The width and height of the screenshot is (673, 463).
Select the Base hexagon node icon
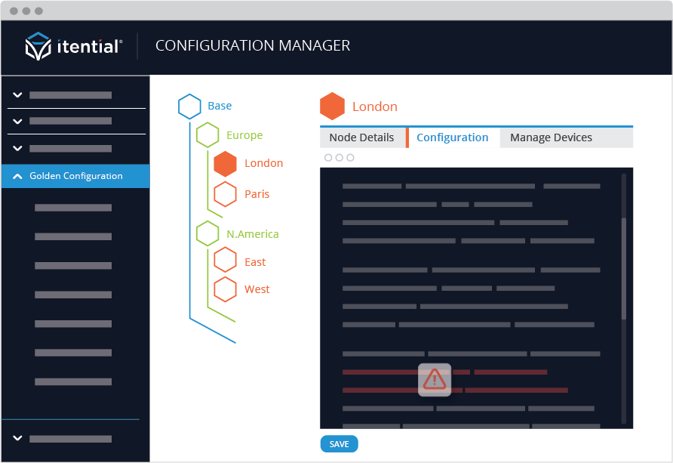tap(189, 106)
